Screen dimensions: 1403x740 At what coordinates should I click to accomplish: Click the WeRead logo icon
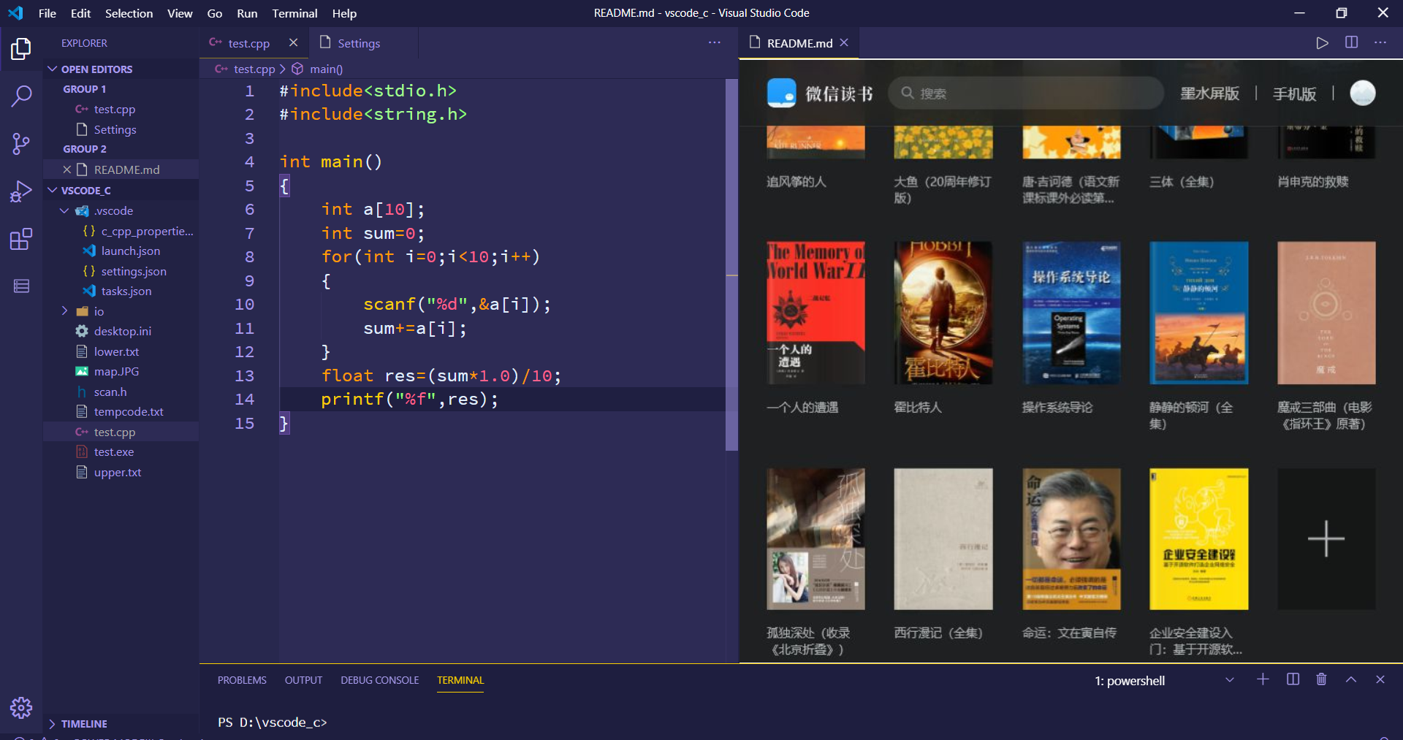[x=781, y=93]
